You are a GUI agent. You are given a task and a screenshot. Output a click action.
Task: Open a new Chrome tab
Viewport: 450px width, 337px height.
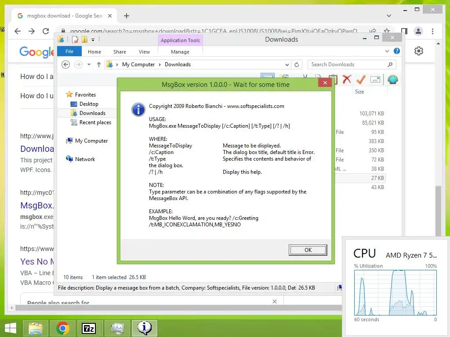pos(127,16)
